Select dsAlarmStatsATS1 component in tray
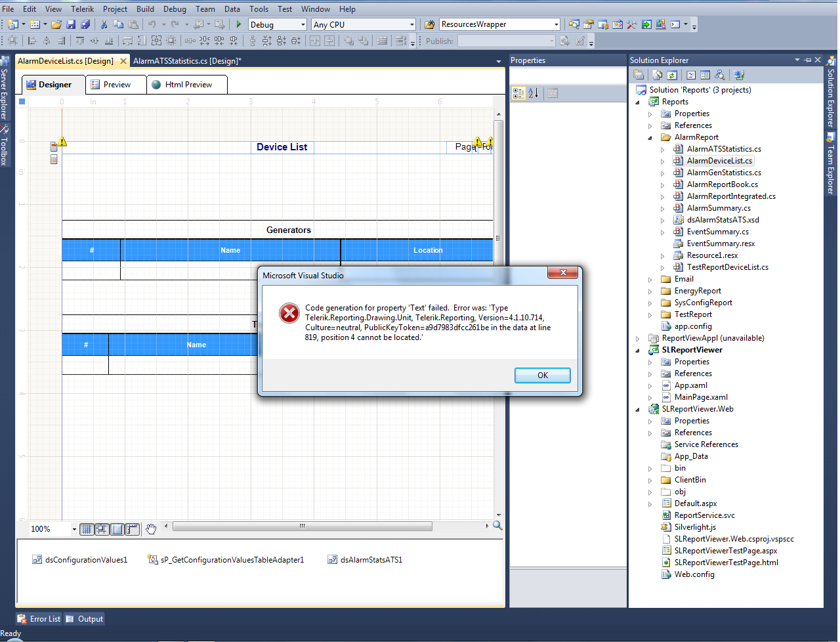Screen dimensions: 840x642 pyautogui.click(x=366, y=560)
